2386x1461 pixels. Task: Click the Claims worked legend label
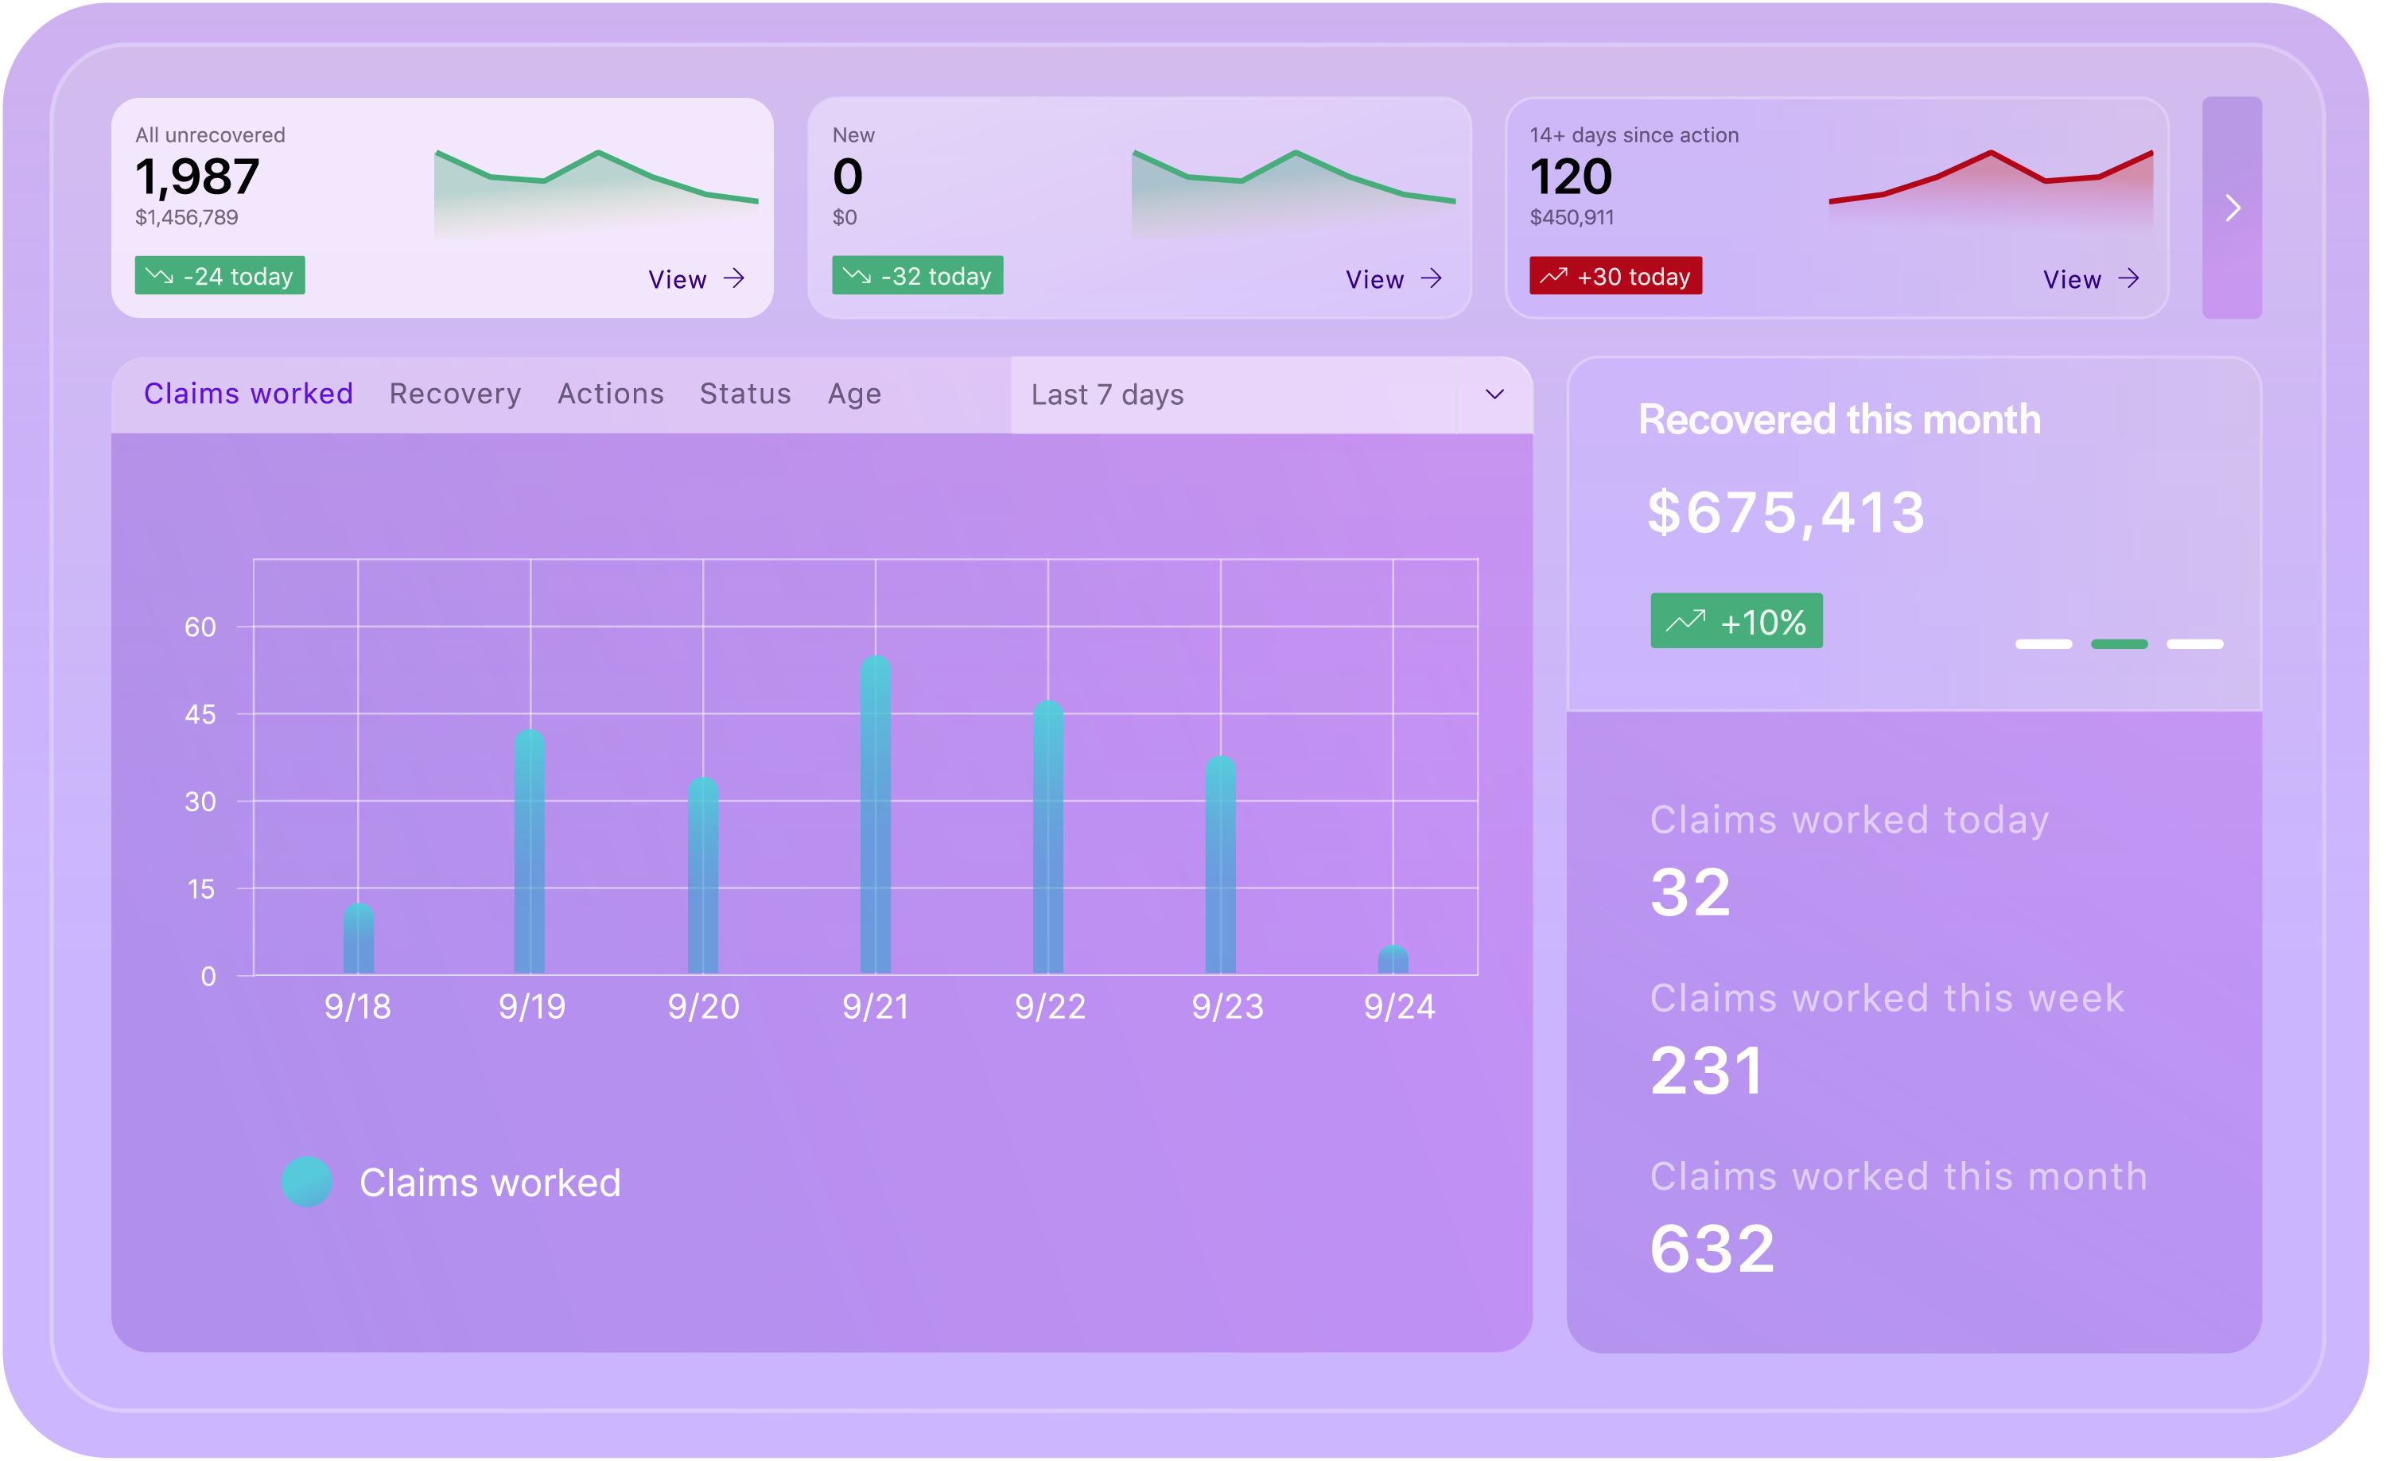[490, 1184]
